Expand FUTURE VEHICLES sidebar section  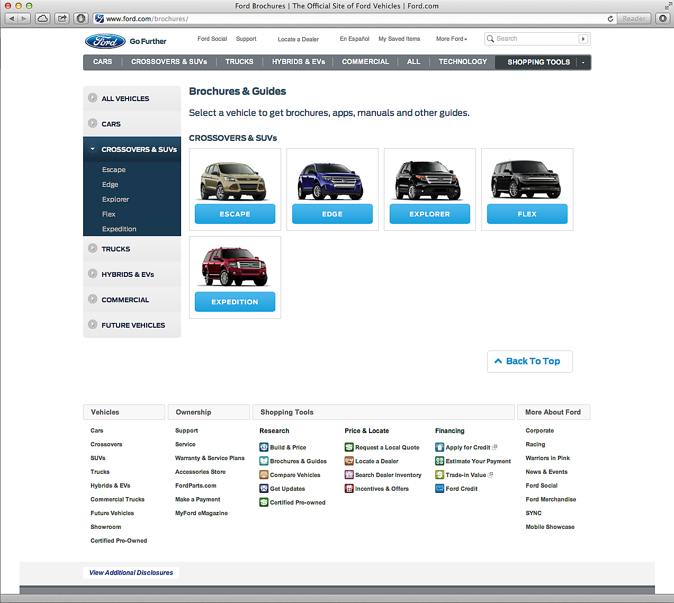132,325
